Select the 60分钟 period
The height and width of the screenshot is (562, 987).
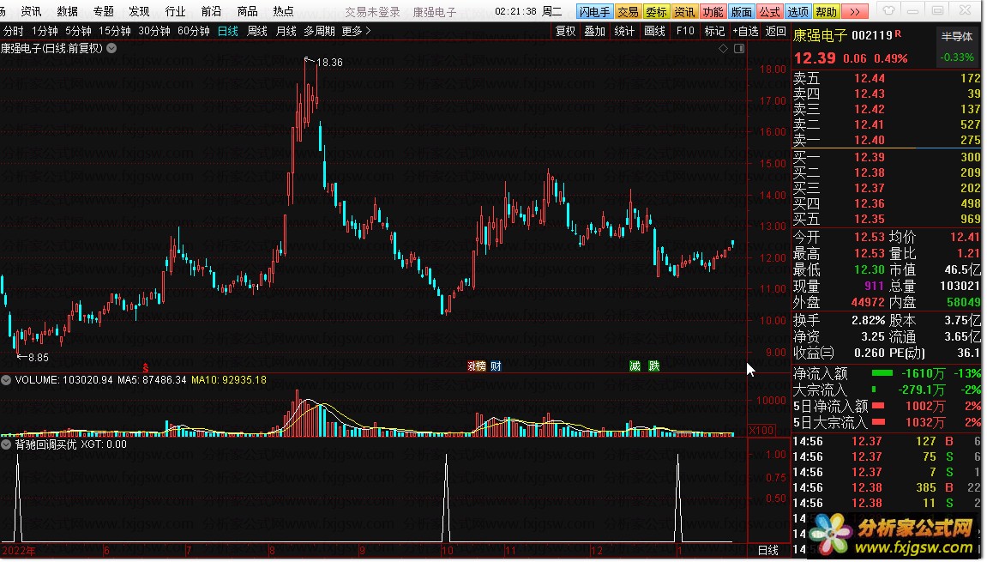[194, 31]
